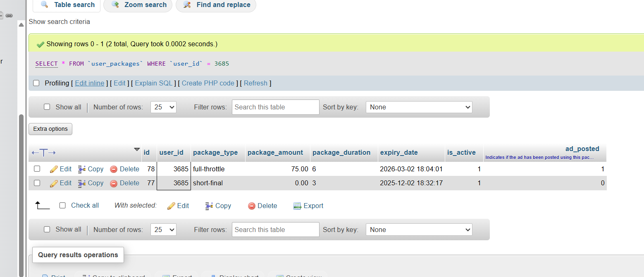644x277 pixels.
Task: Click the pencil Edit icon for row 78
Action: click(x=54, y=169)
